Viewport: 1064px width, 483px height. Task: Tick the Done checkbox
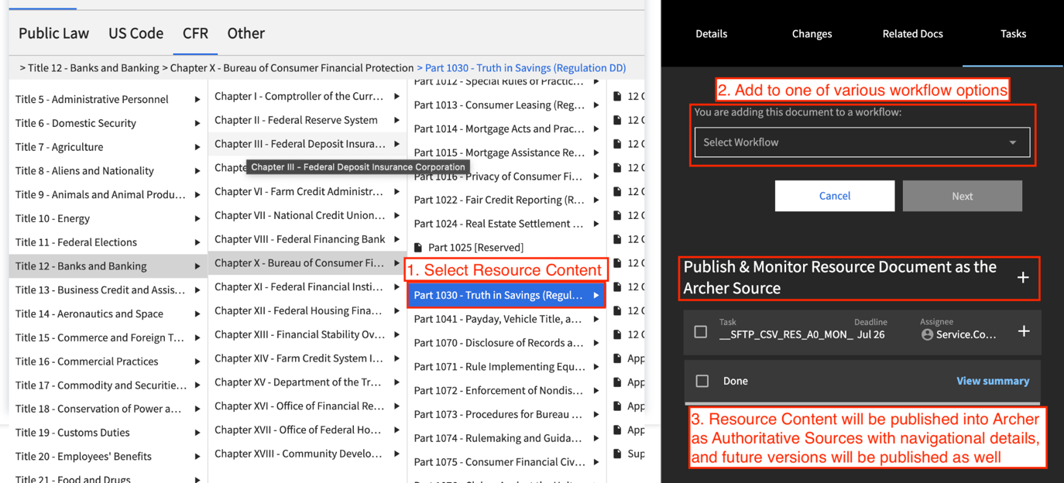pyautogui.click(x=702, y=381)
